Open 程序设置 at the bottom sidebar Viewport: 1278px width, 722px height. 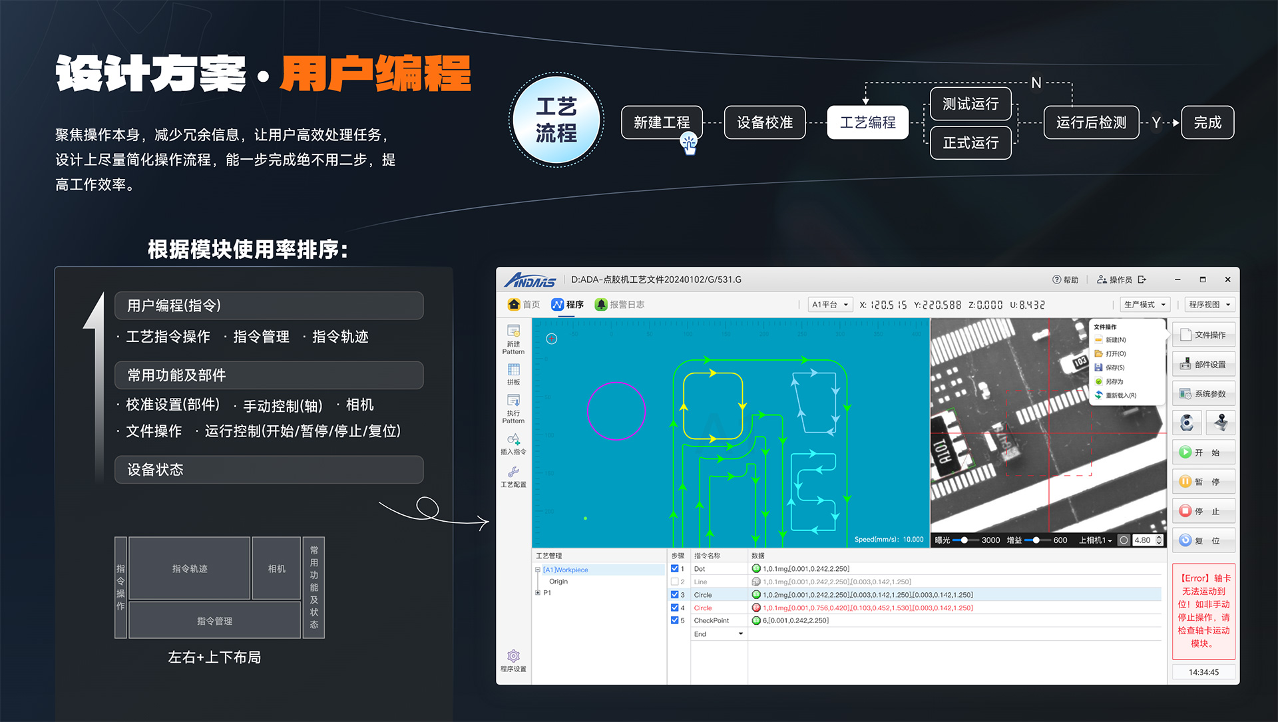pos(513,659)
